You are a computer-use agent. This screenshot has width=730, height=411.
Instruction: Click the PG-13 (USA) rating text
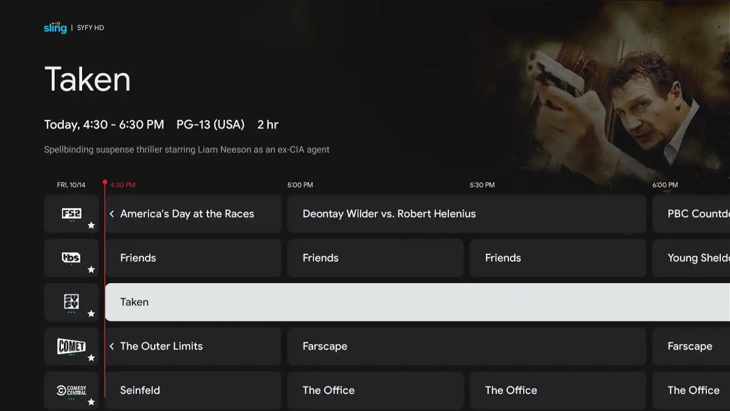point(210,125)
